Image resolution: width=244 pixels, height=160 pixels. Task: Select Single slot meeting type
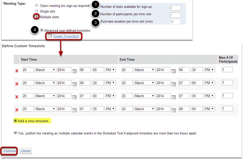[x=37, y=11]
